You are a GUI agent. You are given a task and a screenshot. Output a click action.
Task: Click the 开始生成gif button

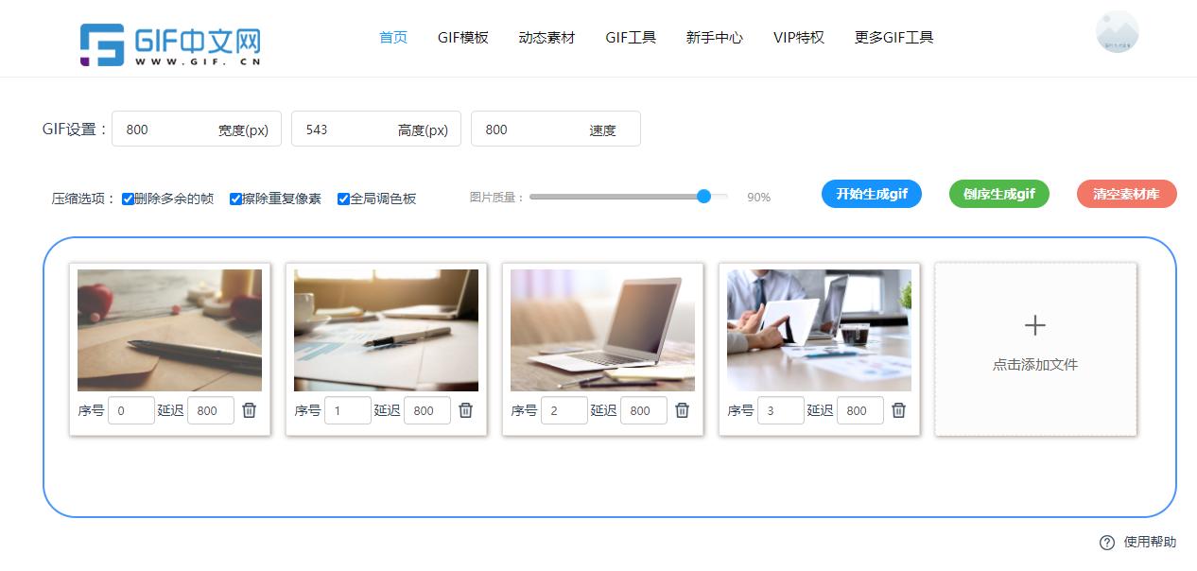(871, 194)
